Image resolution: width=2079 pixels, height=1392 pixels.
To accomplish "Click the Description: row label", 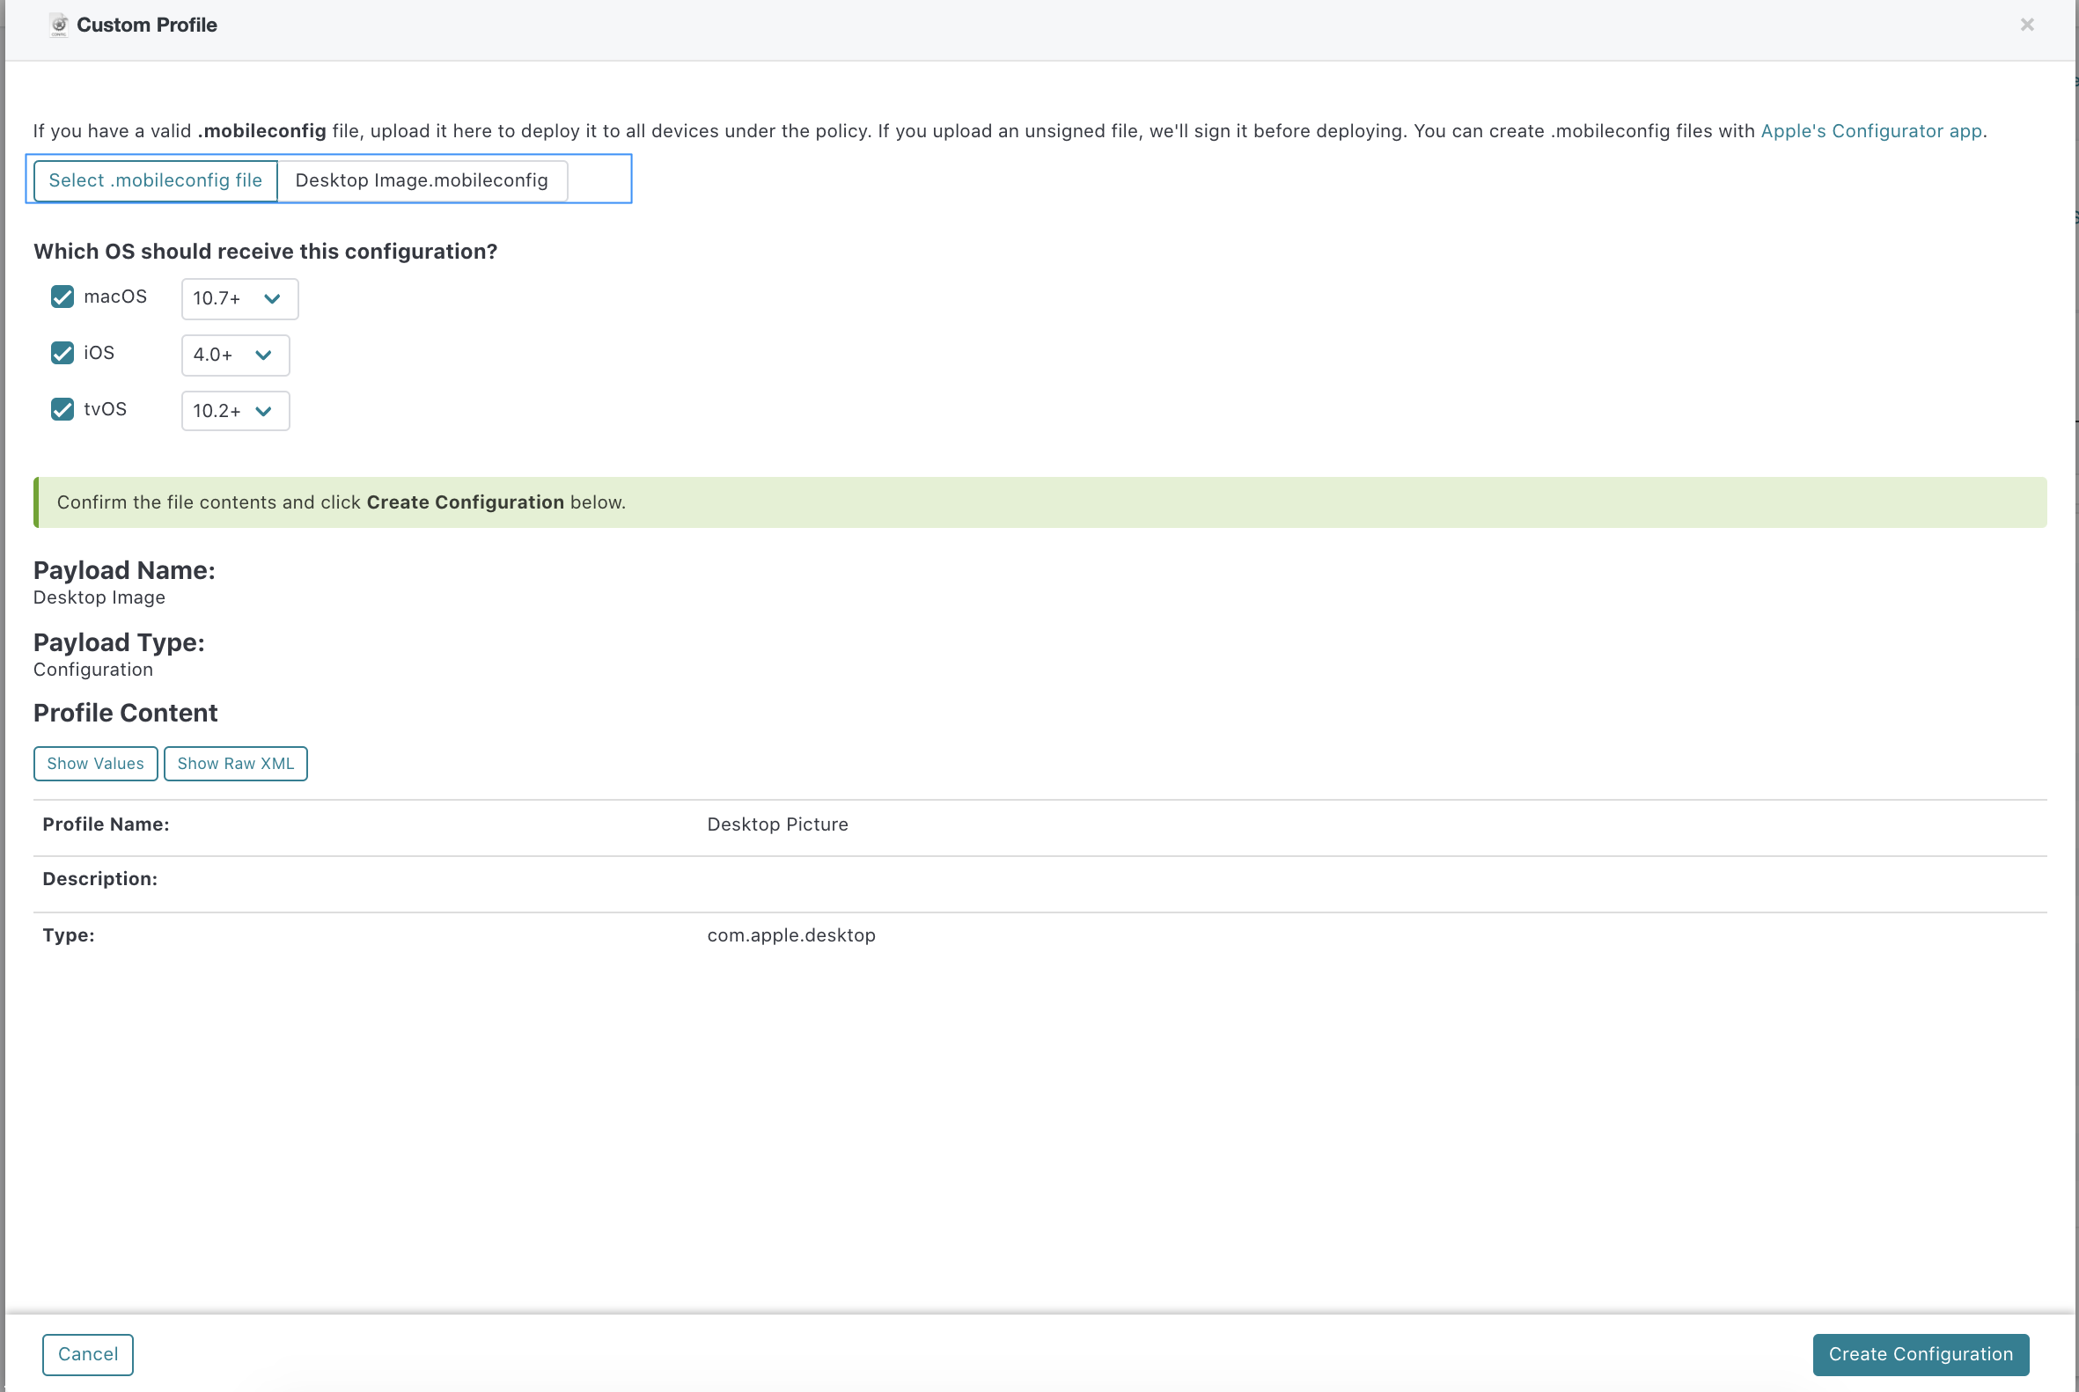I will (100, 879).
